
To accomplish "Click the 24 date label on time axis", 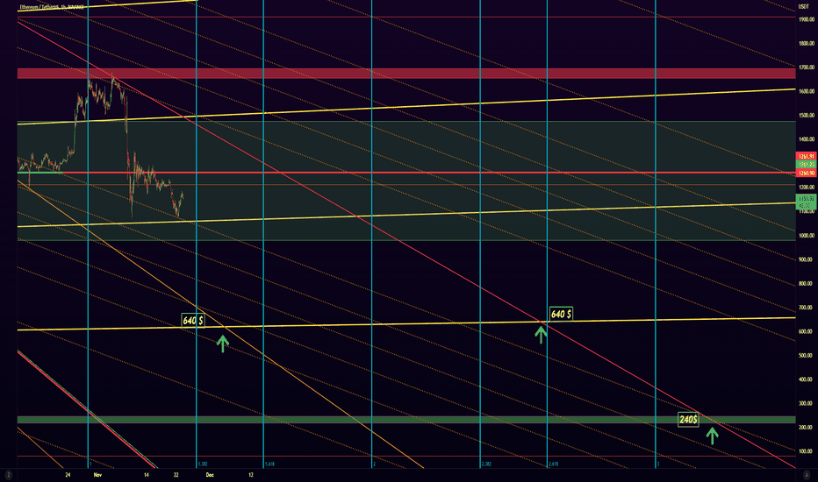I will coord(68,475).
